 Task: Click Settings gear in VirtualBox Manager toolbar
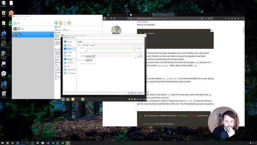click(x=61, y=23)
